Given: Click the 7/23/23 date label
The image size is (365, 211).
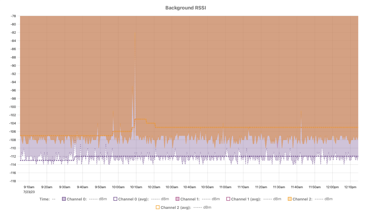Looking at the screenshot, I should [29, 192].
